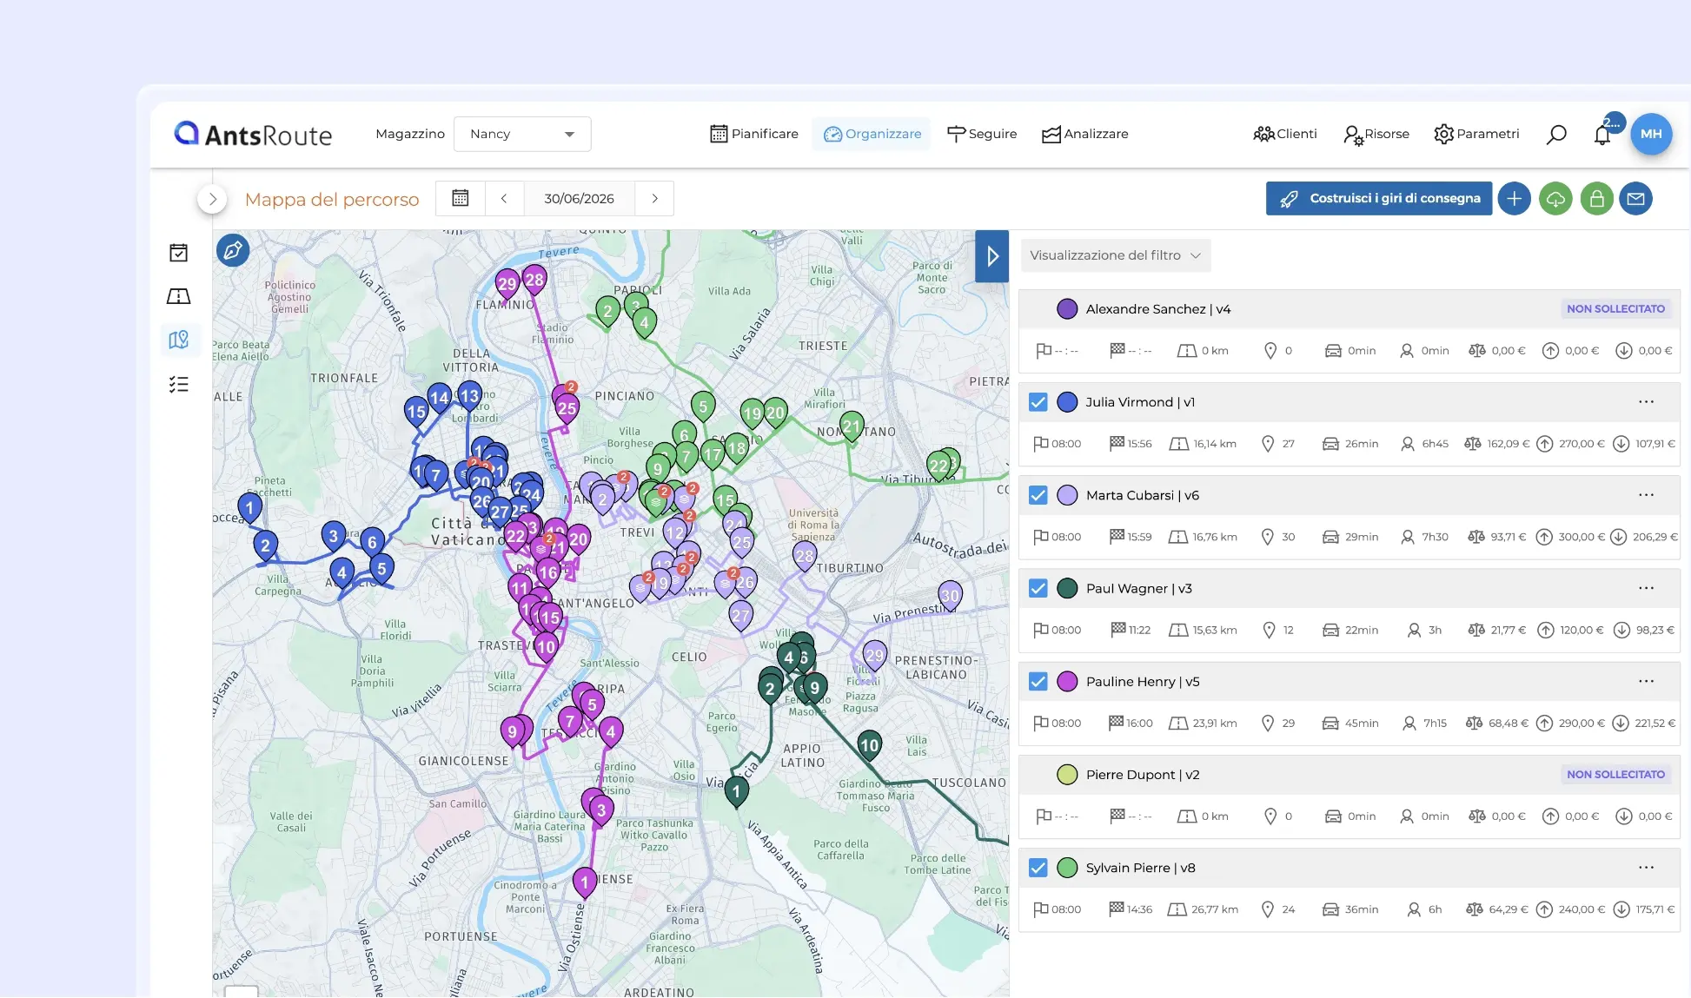The height and width of the screenshot is (998, 1691).
Task: Go to next day arrow
Action: [x=654, y=198]
